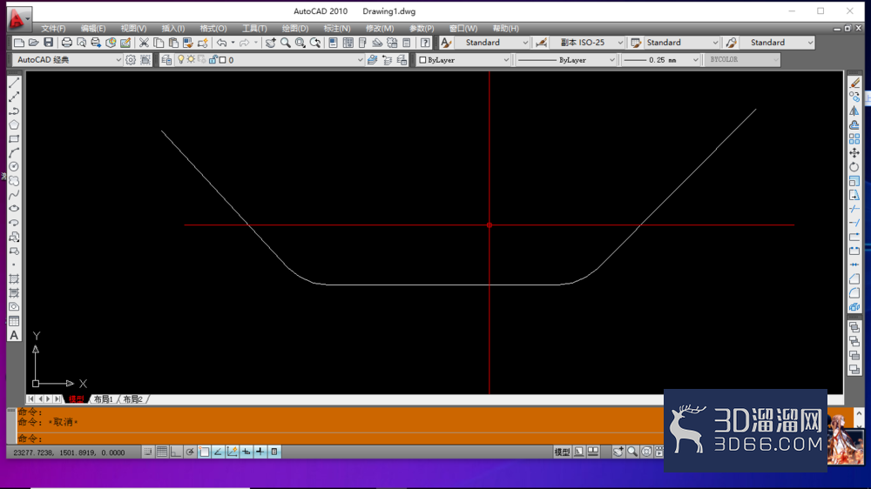Switch to the 布局1 layout tab
Viewport: 871px width, 489px height.
click(104, 399)
